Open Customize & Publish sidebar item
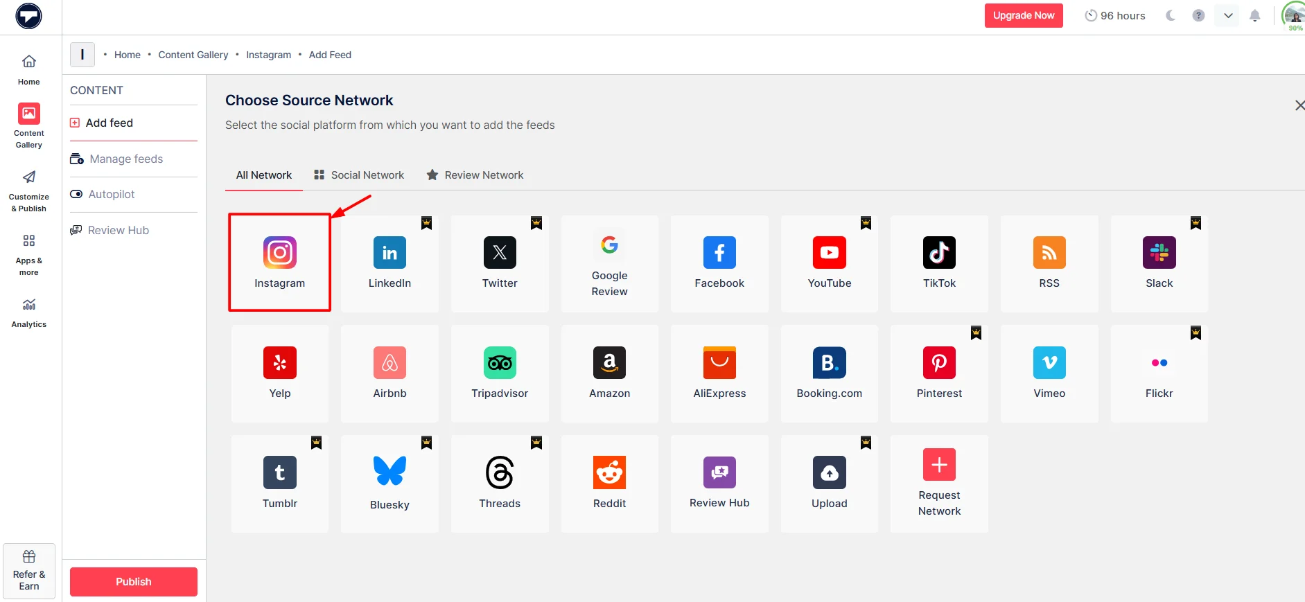 pos(29,191)
